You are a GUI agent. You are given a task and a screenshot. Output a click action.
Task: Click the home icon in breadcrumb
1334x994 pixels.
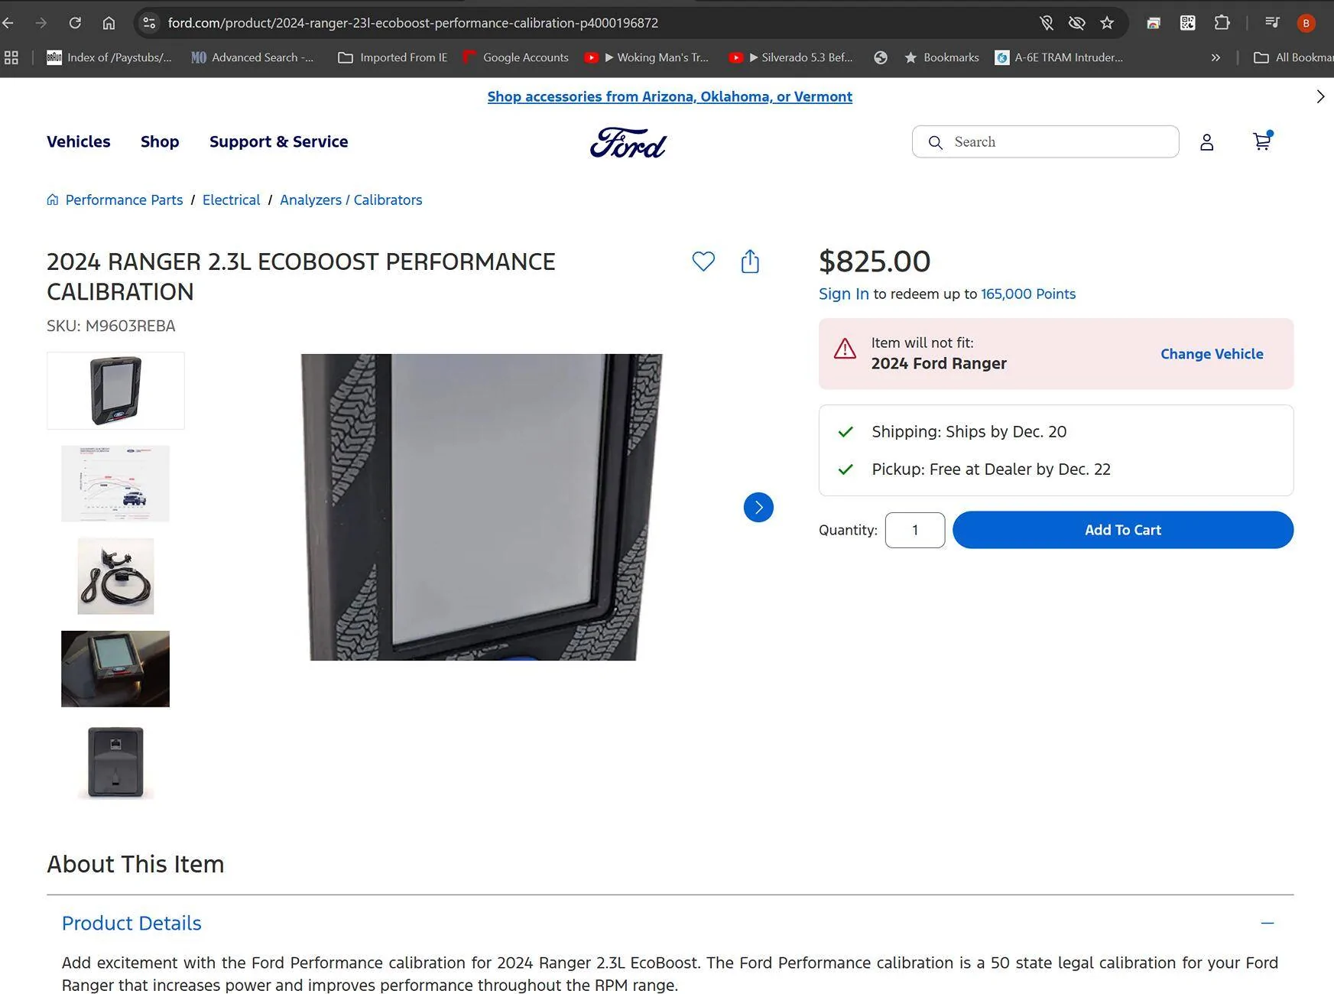pos(53,200)
